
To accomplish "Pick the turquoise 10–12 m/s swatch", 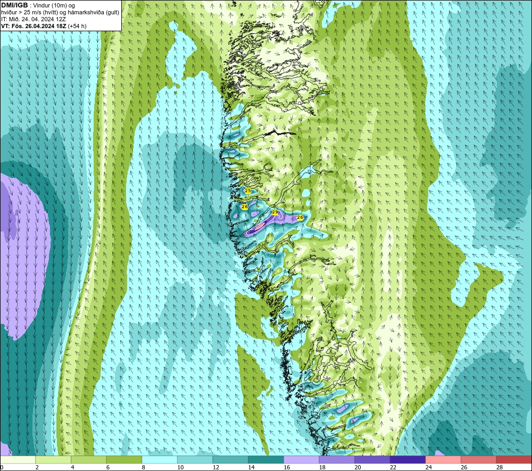I will point(195,459).
